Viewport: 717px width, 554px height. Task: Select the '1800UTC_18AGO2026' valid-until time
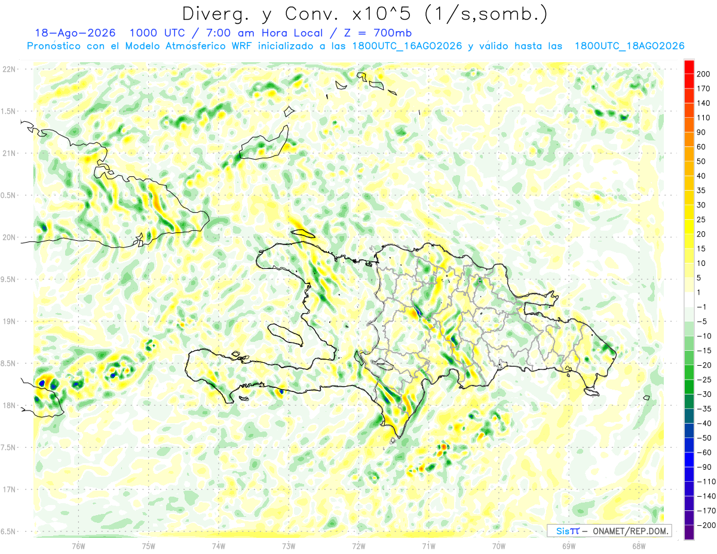pos(629,46)
